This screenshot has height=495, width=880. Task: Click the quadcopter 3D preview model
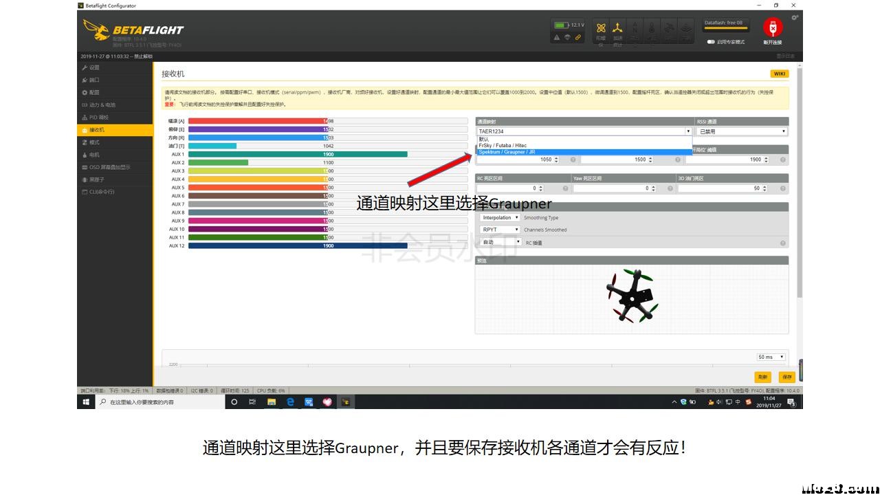click(x=632, y=296)
